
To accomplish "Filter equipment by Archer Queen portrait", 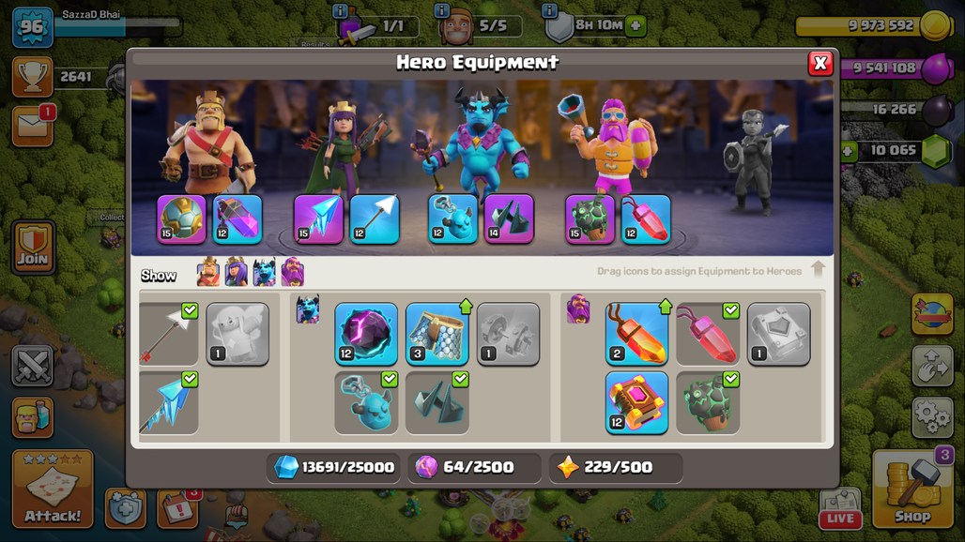I will point(236,272).
